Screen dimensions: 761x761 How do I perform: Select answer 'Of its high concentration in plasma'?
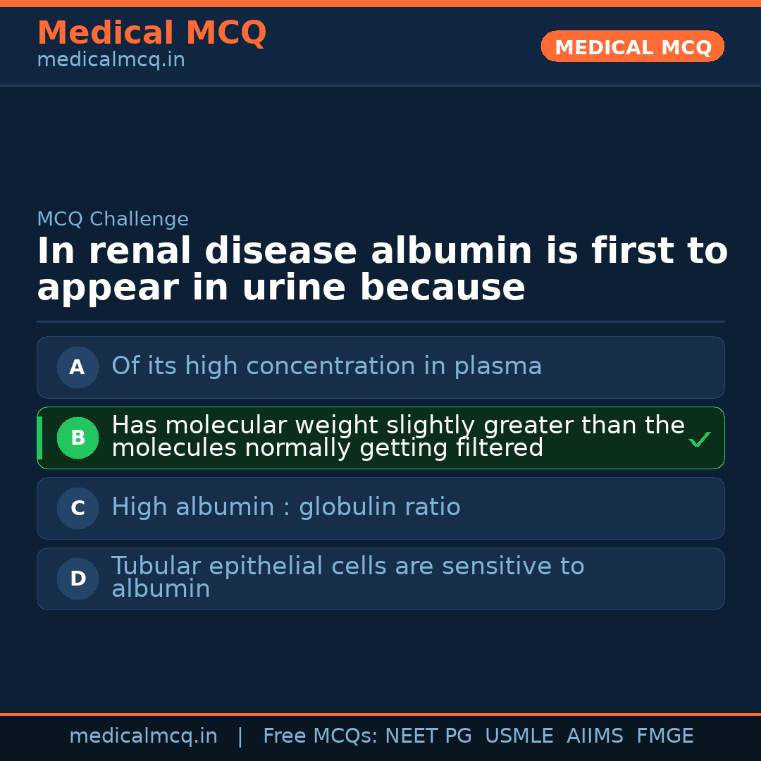[x=326, y=366]
